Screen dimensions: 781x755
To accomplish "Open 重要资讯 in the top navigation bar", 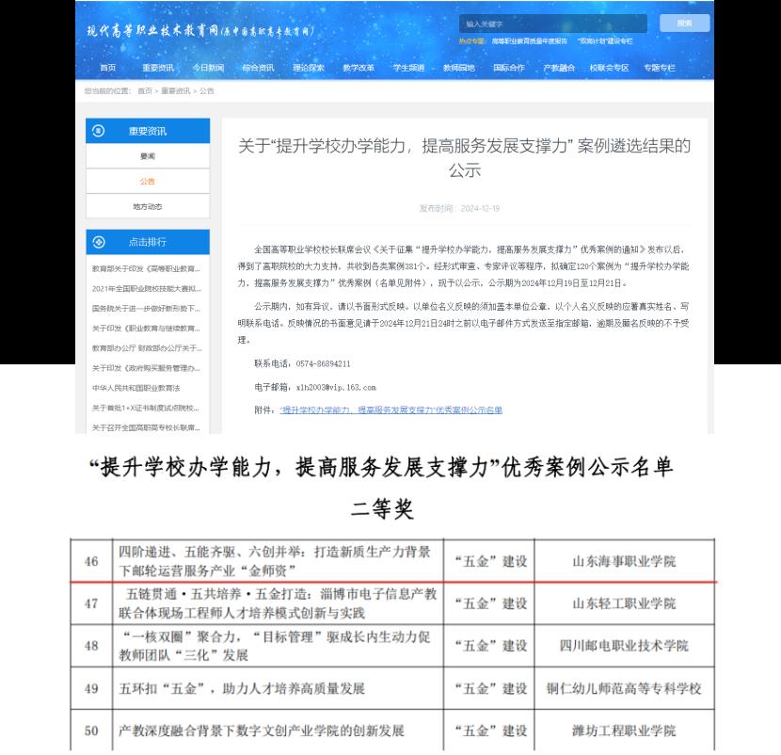I will click(x=158, y=68).
